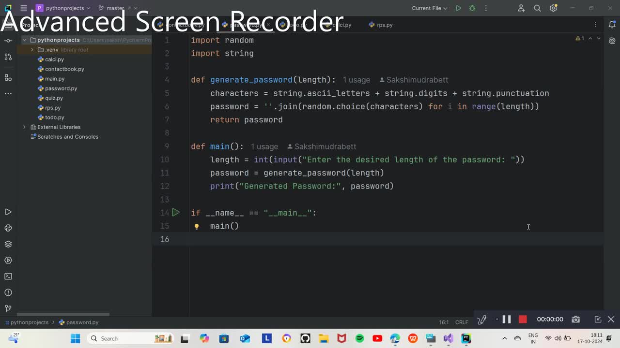The image size is (620, 348).
Task: Click the Search Everywhere magnifier icon
Action: (x=537, y=8)
